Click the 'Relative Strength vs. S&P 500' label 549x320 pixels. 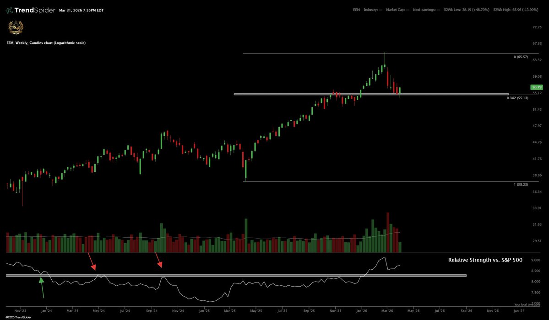coord(485,260)
